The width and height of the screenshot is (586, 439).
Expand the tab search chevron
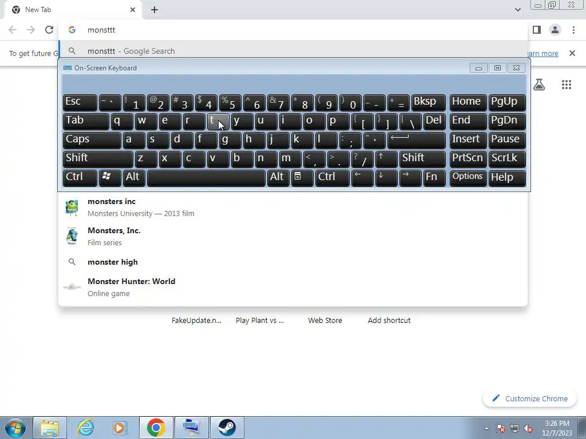(517, 10)
